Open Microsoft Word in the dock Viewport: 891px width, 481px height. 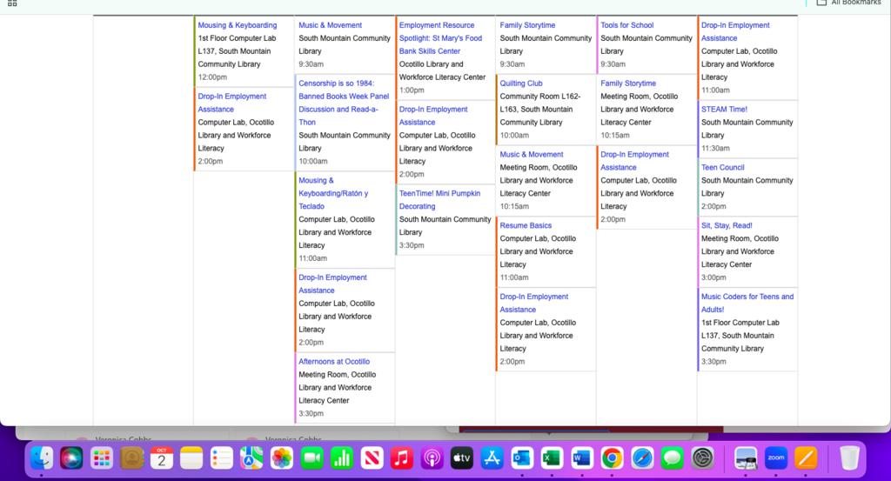click(x=581, y=458)
